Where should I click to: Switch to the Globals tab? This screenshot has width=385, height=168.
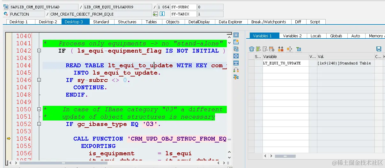(x=336, y=36)
